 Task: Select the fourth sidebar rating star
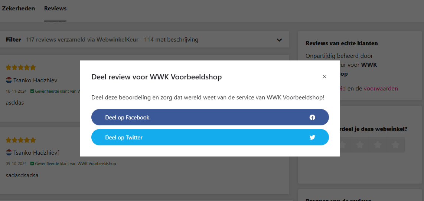click(x=378, y=145)
